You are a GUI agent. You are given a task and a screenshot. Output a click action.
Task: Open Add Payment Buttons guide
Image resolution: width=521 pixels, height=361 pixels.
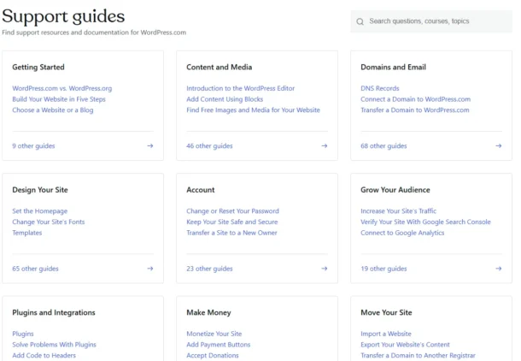click(219, 345)
